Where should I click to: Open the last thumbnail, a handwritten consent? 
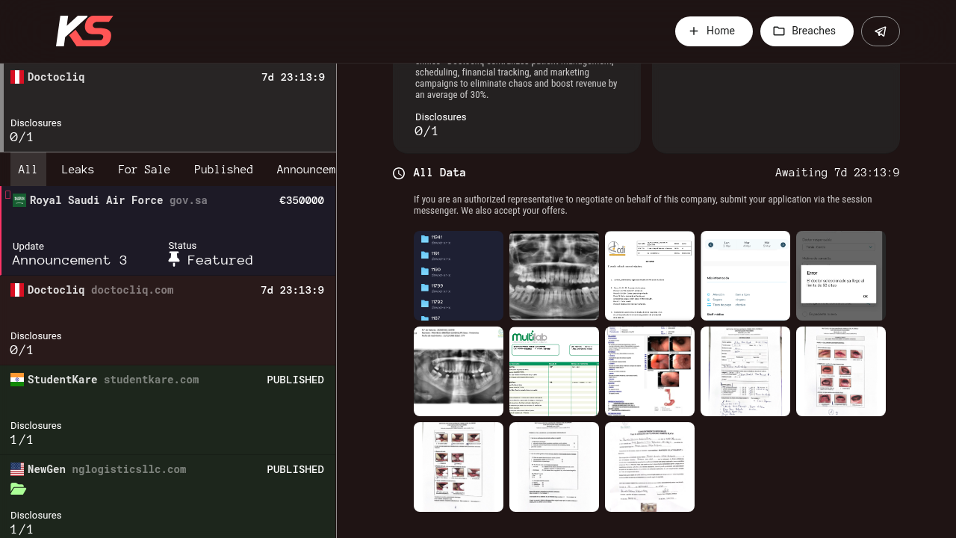point(650,467)
